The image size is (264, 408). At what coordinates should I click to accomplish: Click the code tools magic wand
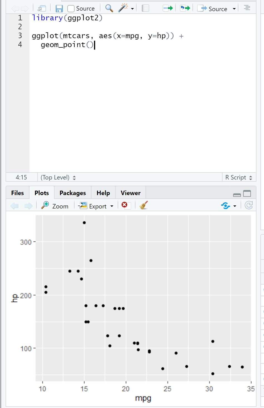[123, 8]
